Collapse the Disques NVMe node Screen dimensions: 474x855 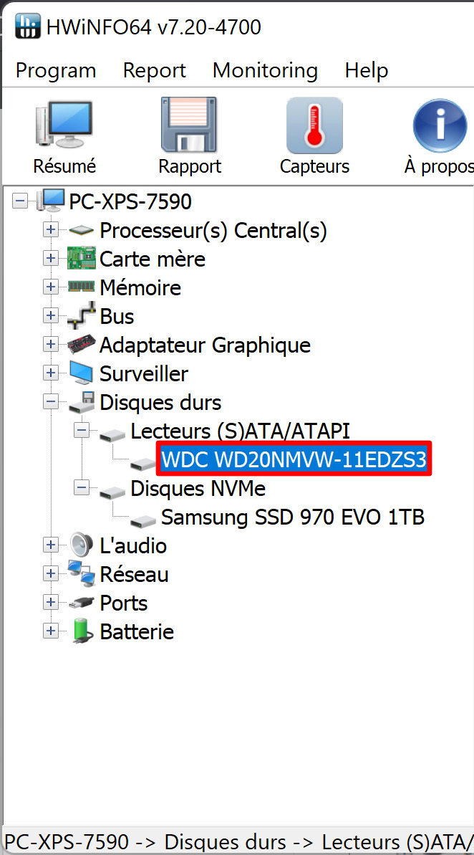(82, 487)
